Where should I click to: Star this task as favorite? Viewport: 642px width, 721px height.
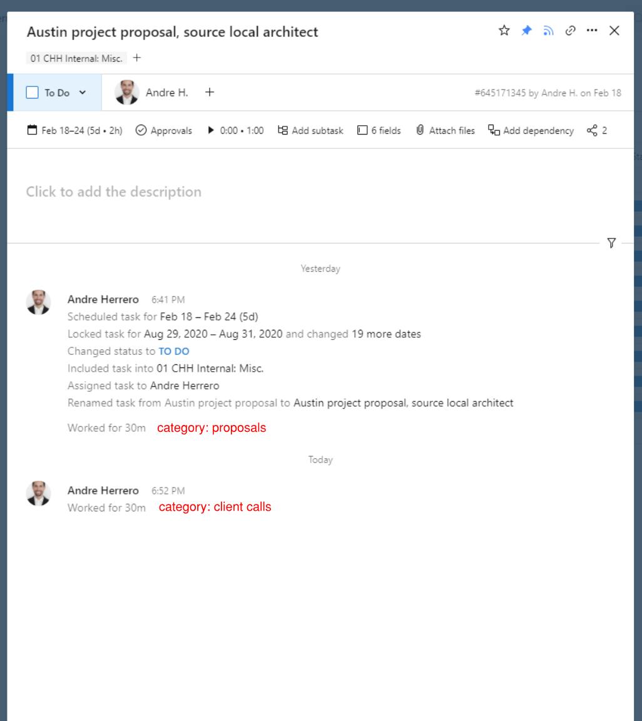pyautogui.click(x=504, y=31)
